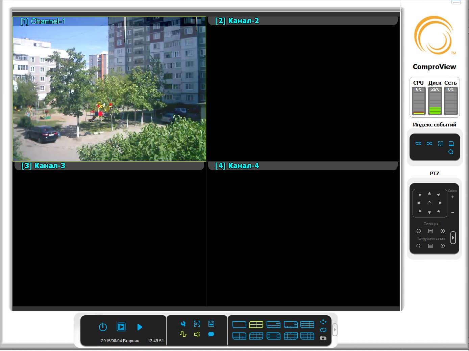
Task: Click the floppy-disk save icon
Action: point(211,324)
